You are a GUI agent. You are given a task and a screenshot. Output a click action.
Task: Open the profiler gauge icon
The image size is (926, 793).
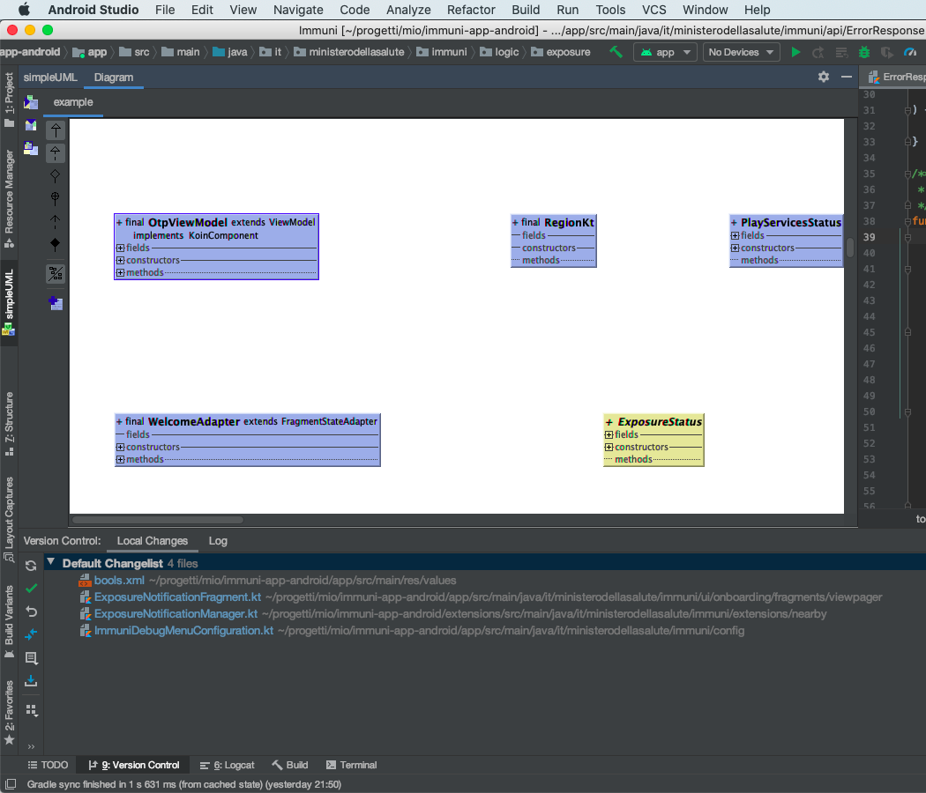click(x=910, y=52)
